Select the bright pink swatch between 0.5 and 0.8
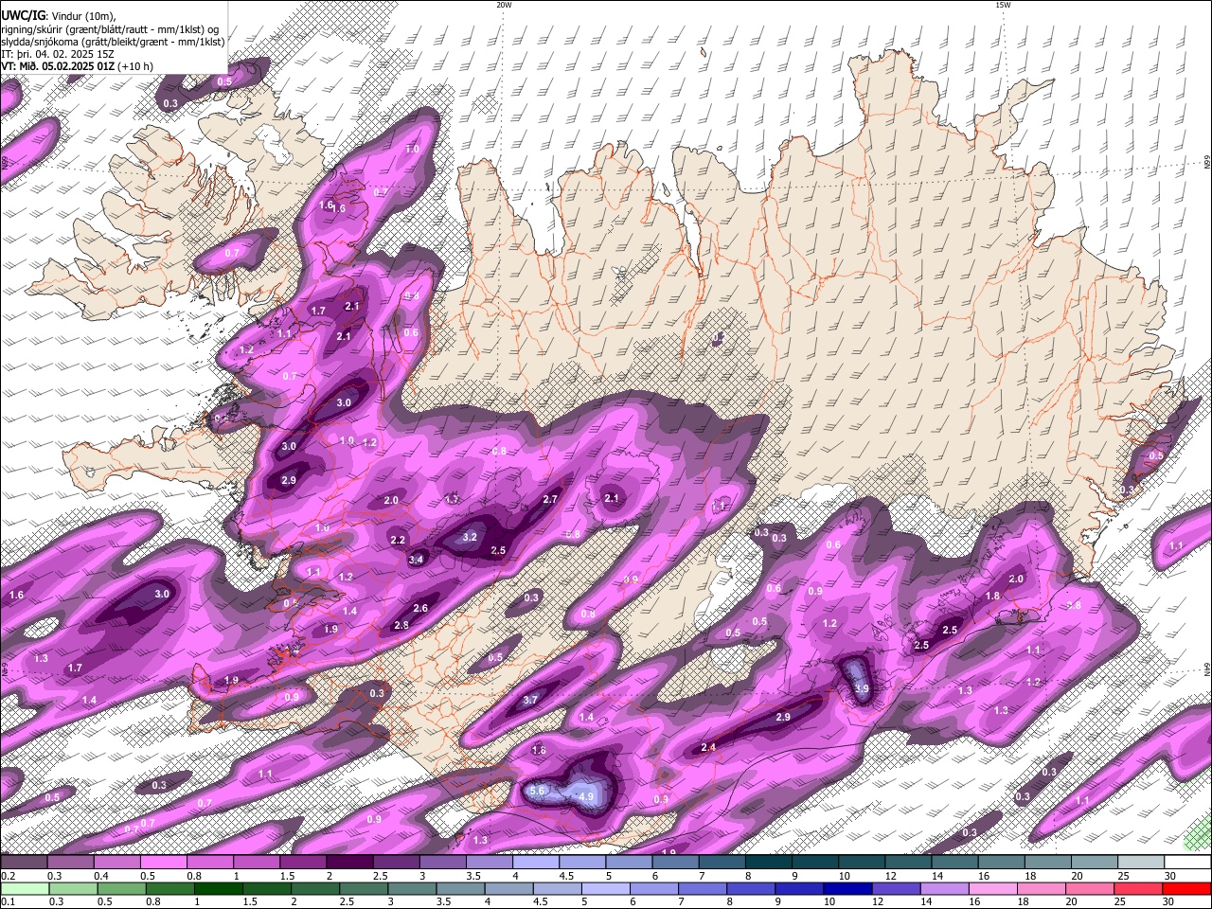This screenshot has width=1212, height=909. click(x=163, y=863)
